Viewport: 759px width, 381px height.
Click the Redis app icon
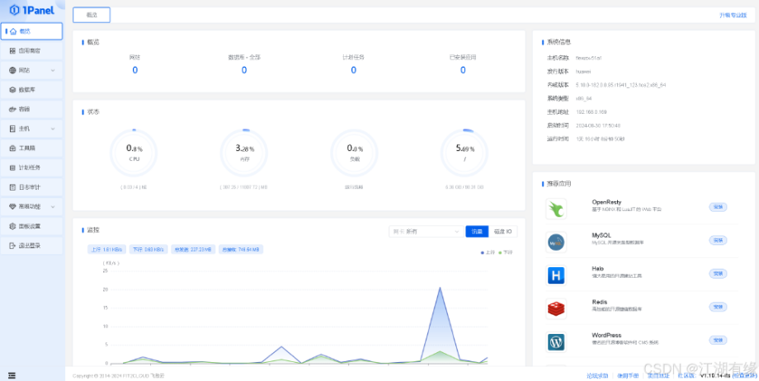coord(556,309)
